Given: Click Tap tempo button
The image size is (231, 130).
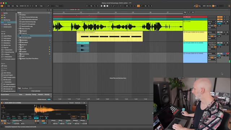Looking at the screenshot, I should click(17, 6).
